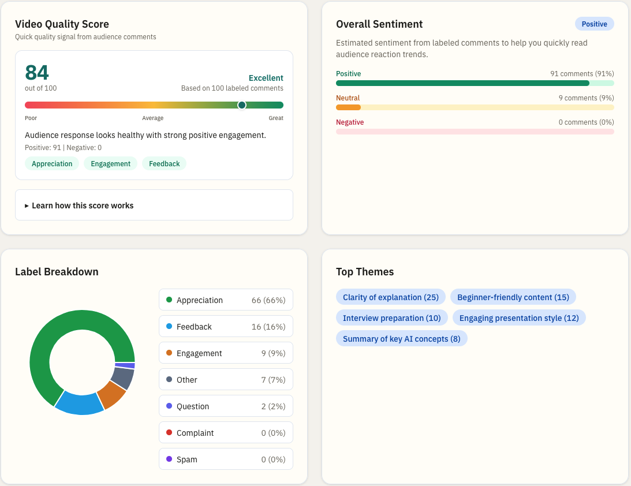The image size is (631, 486).
Task: Open the Appreciation label breakdown row
Action: 226,300
